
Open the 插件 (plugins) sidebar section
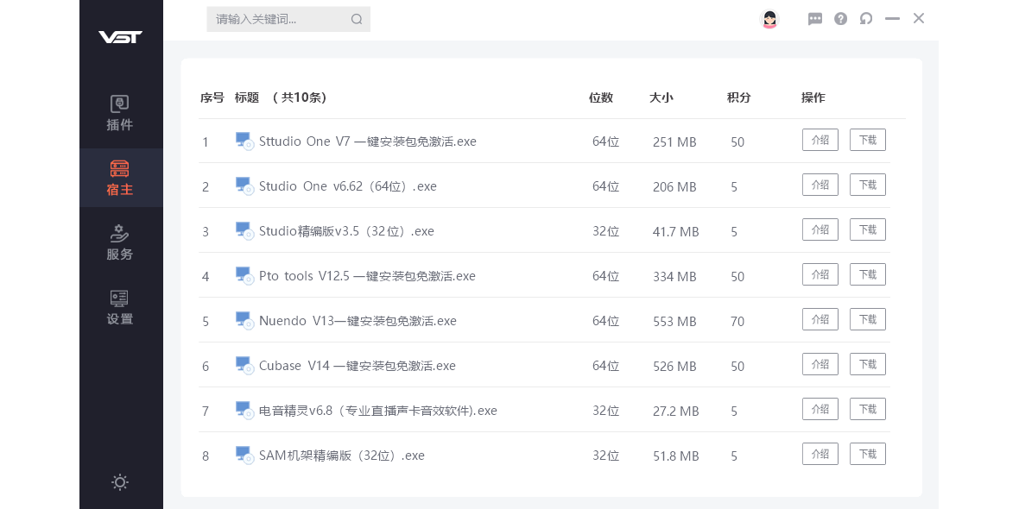tap(120, 113)
